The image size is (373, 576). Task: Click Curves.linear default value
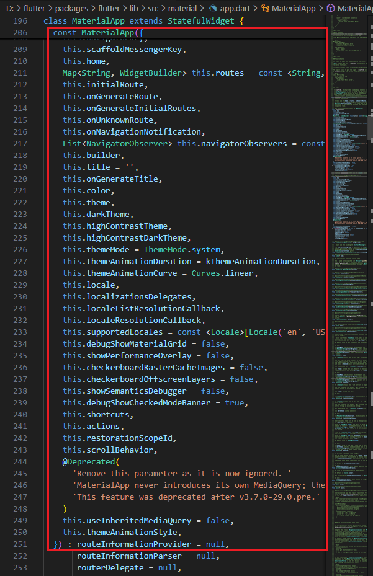pos(223,273)
